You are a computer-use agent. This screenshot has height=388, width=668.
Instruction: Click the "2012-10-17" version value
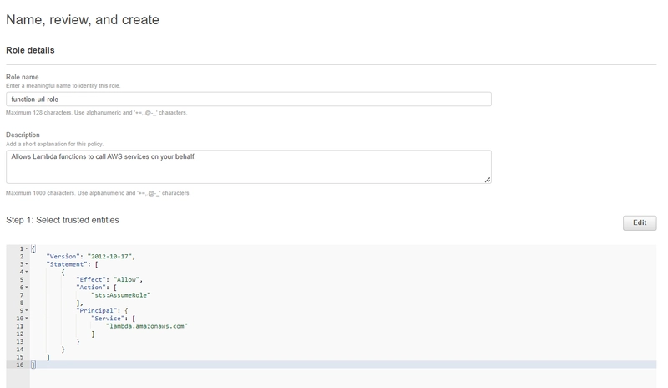tap(109, 257)
